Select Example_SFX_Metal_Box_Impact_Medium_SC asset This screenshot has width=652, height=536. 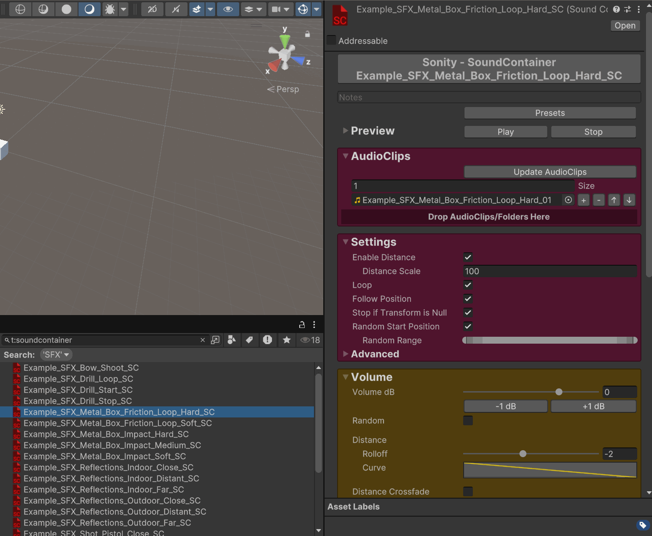(112, 445)
